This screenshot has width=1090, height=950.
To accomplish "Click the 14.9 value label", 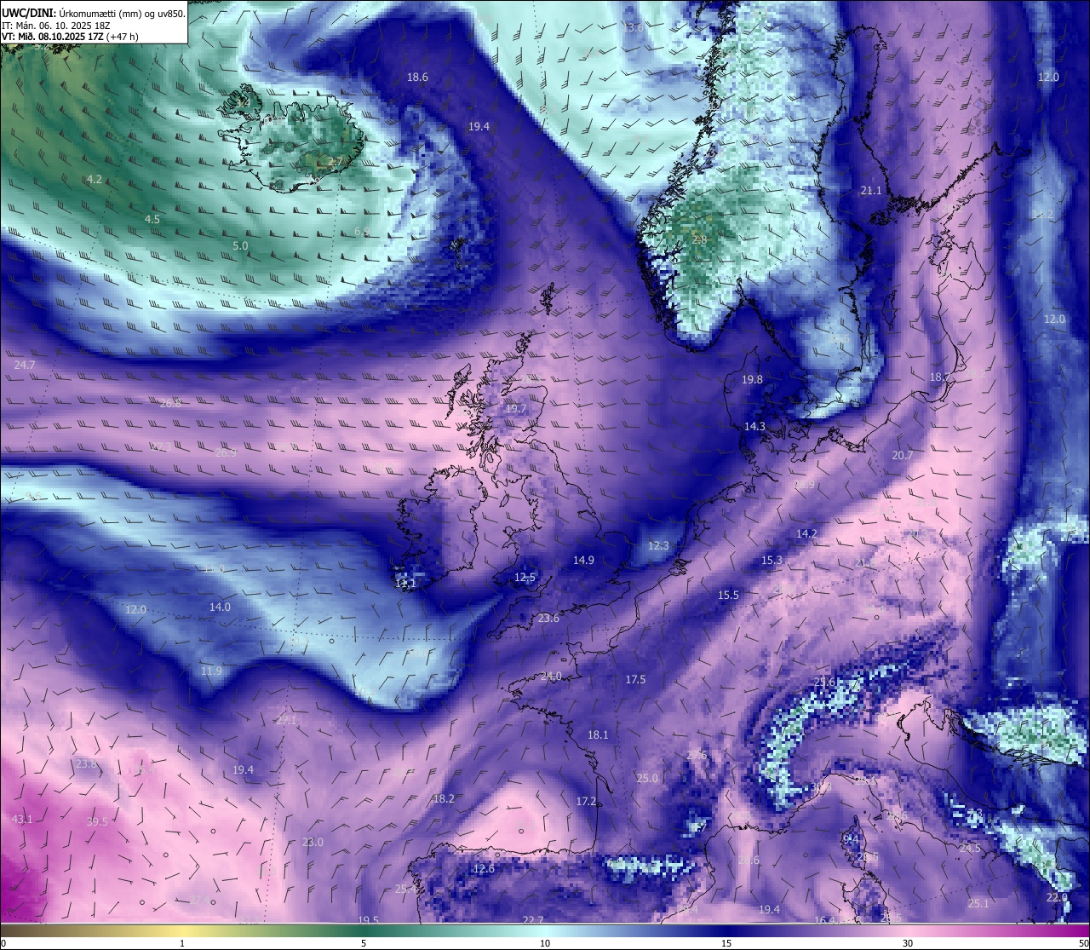I will tap(583, 561).
